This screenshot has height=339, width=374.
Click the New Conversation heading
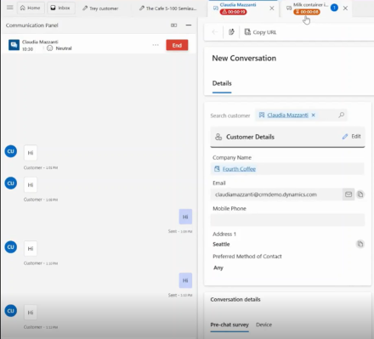pos(244,58)
